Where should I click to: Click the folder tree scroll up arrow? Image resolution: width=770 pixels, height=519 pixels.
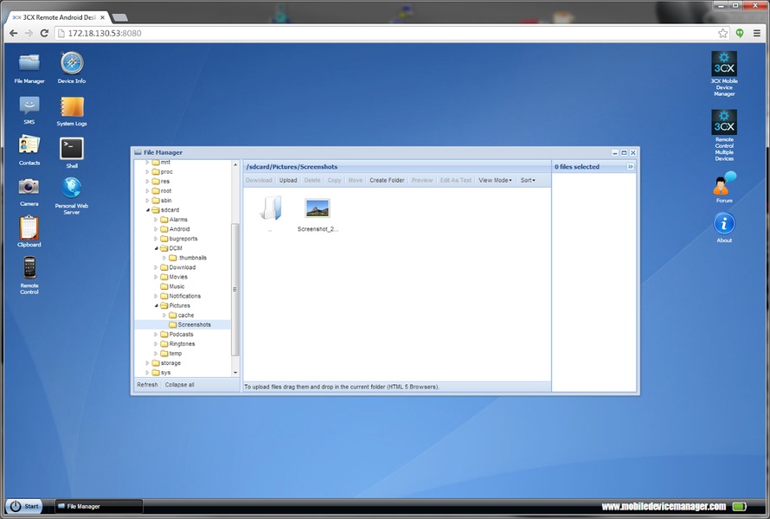(x=235, y=164)
